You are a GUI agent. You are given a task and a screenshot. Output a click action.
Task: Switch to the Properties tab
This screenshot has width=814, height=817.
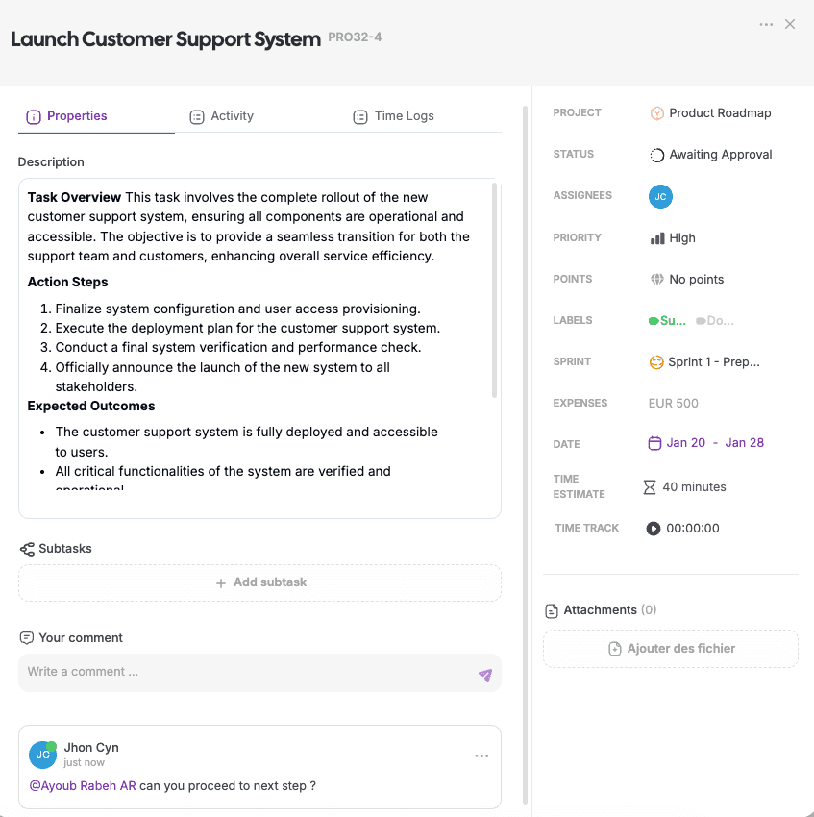(x=96, y=116)
